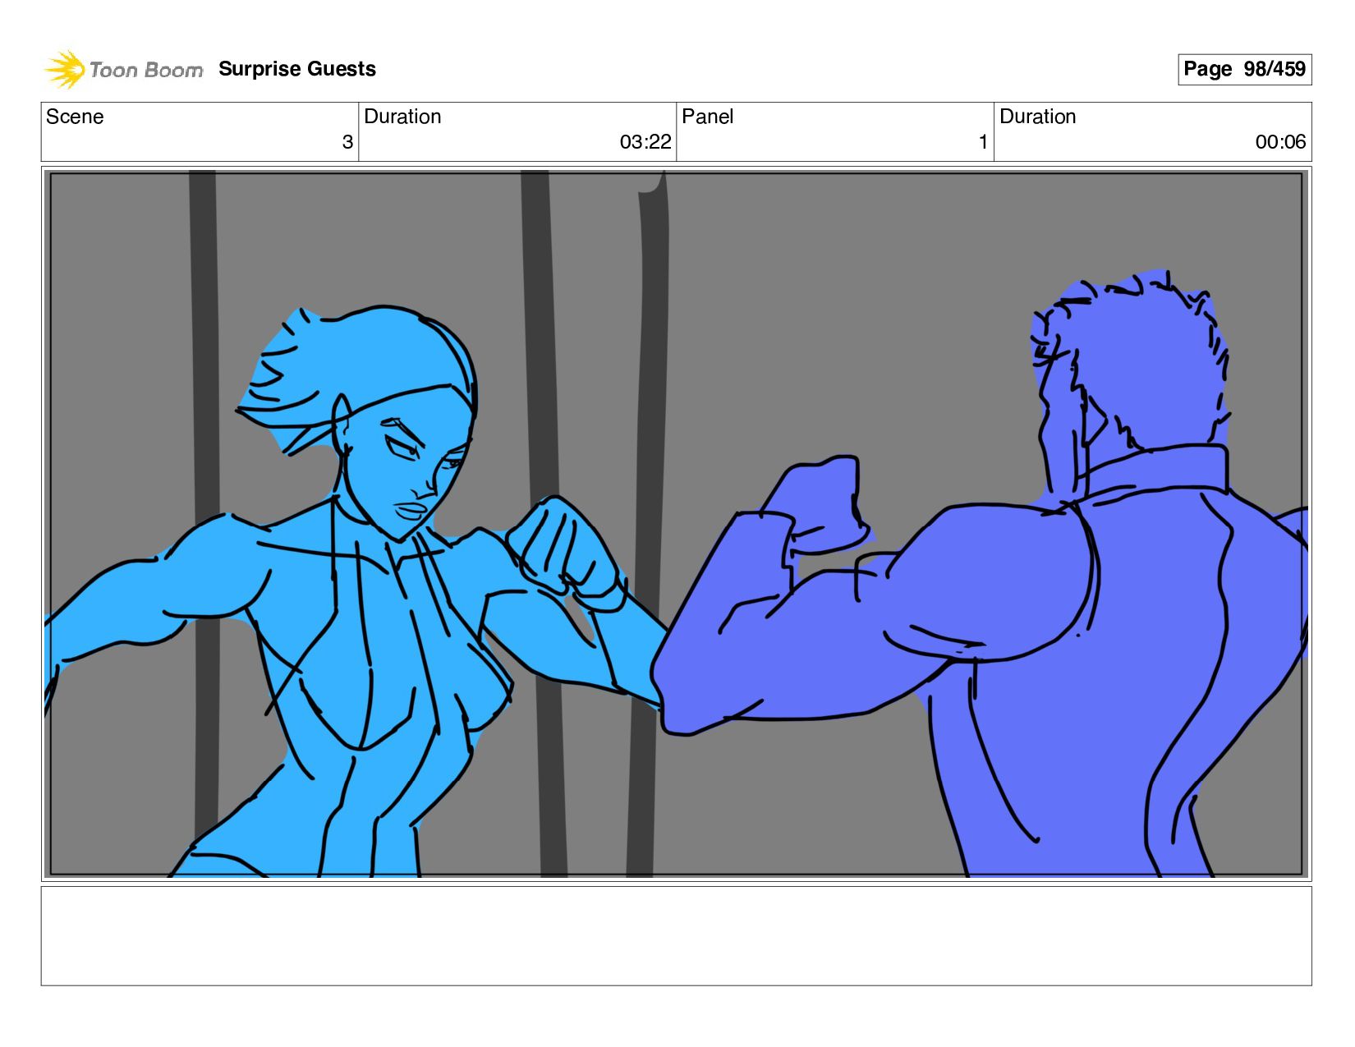The height and width of the screenshot is (1047, 1355).
Task: Click the Toon Boom wordmark text
Action: (146, 70)
